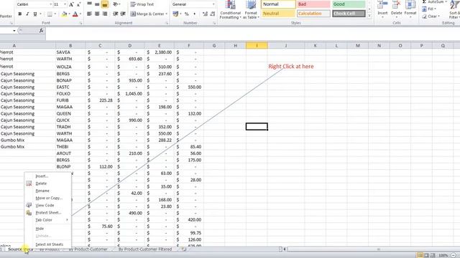Screen dimensions: 460x258
Task: Select Middle Align icon
Action: pyautogui.click(x=97, y=4)
